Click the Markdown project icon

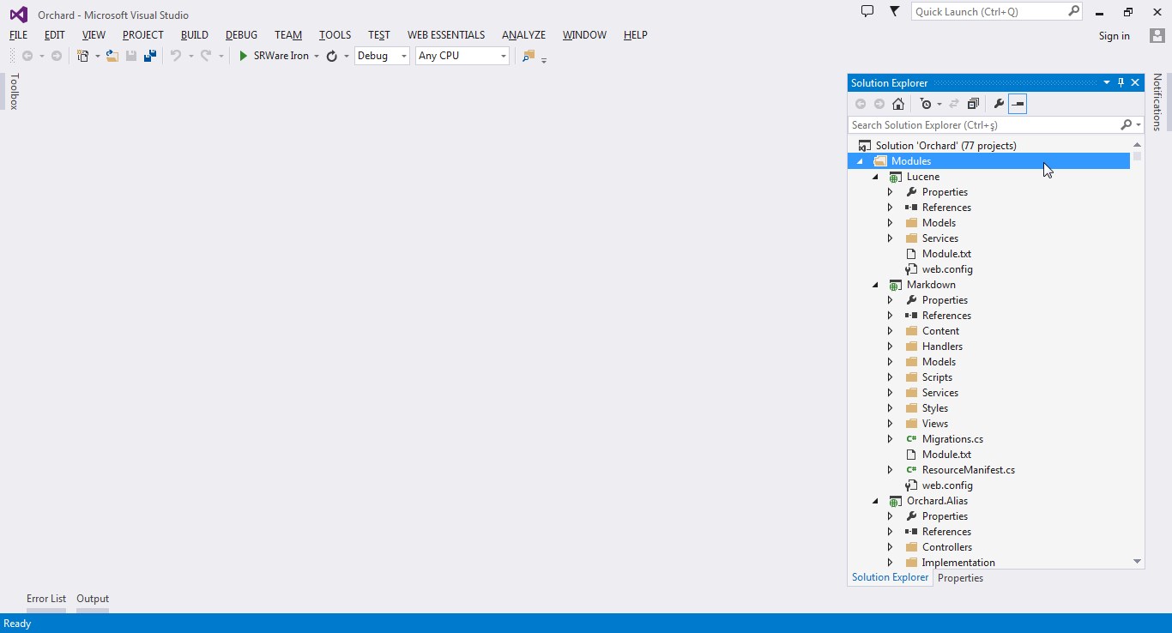(896, 285)
